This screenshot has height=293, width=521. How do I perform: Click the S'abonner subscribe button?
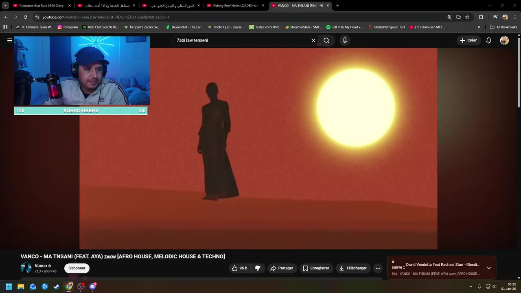tap(77, 268)
